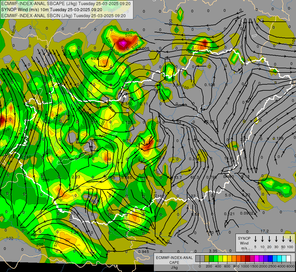Click the 2500 tick label on CAPE scale
Screen dimensions: 296x272
272,266
